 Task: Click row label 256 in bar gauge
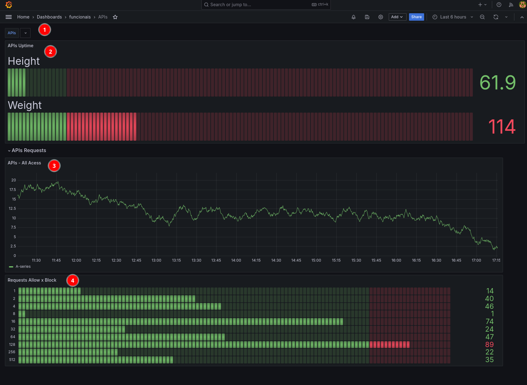pyautogui.click(x=12, y=352)
